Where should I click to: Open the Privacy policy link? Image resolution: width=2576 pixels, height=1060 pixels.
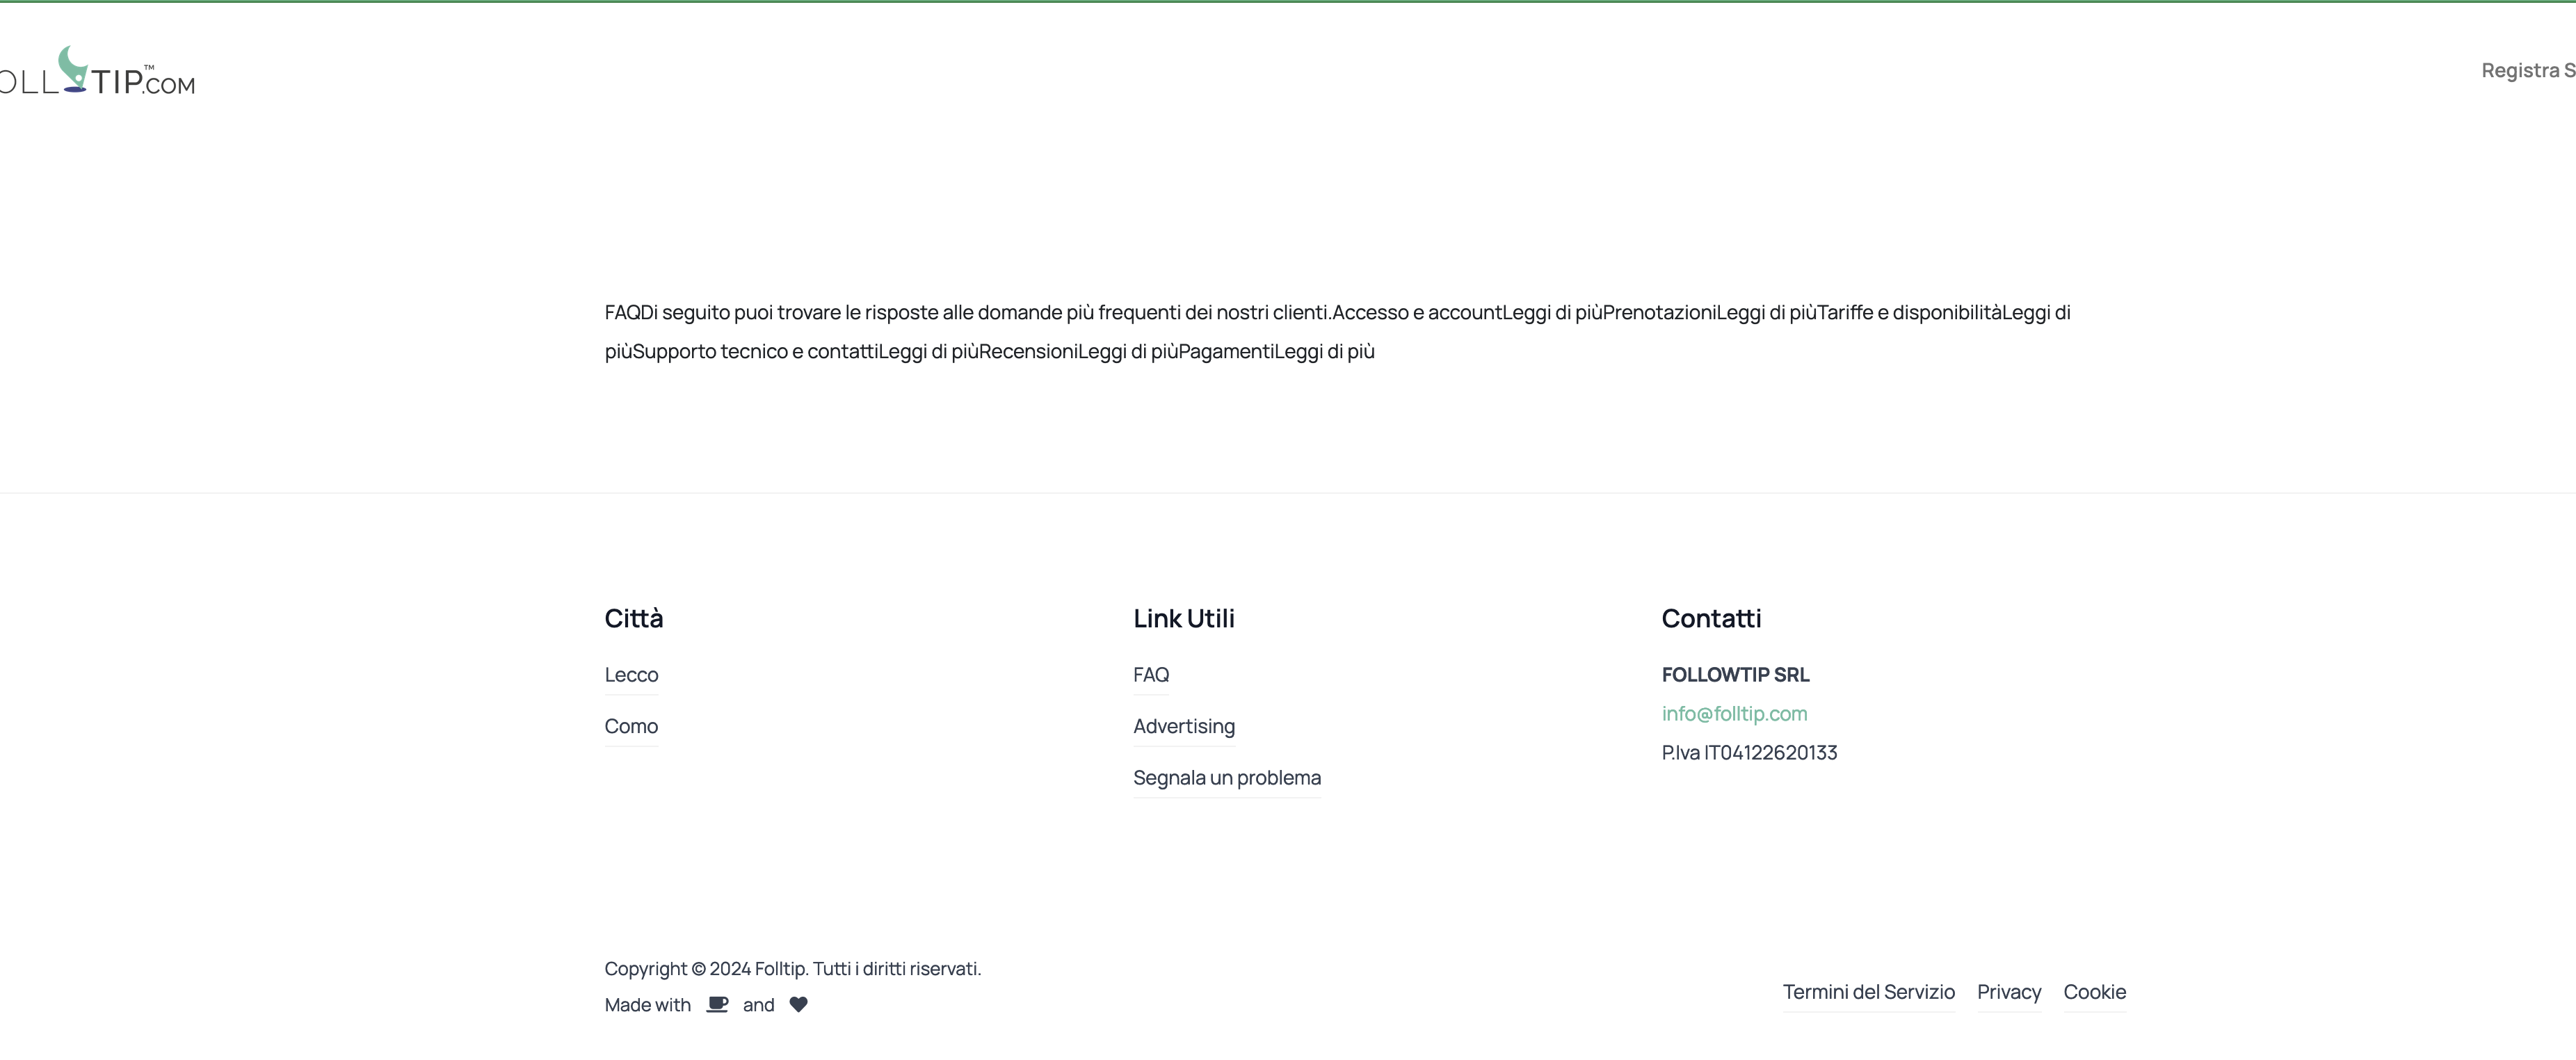(2008, 992)
